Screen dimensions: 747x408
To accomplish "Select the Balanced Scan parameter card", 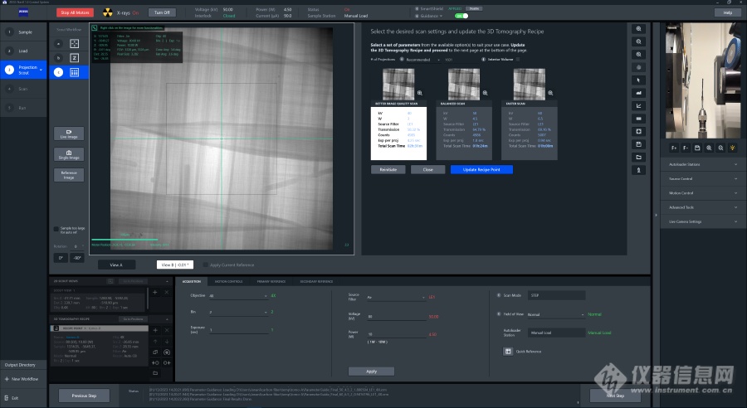I will [464, 130].
